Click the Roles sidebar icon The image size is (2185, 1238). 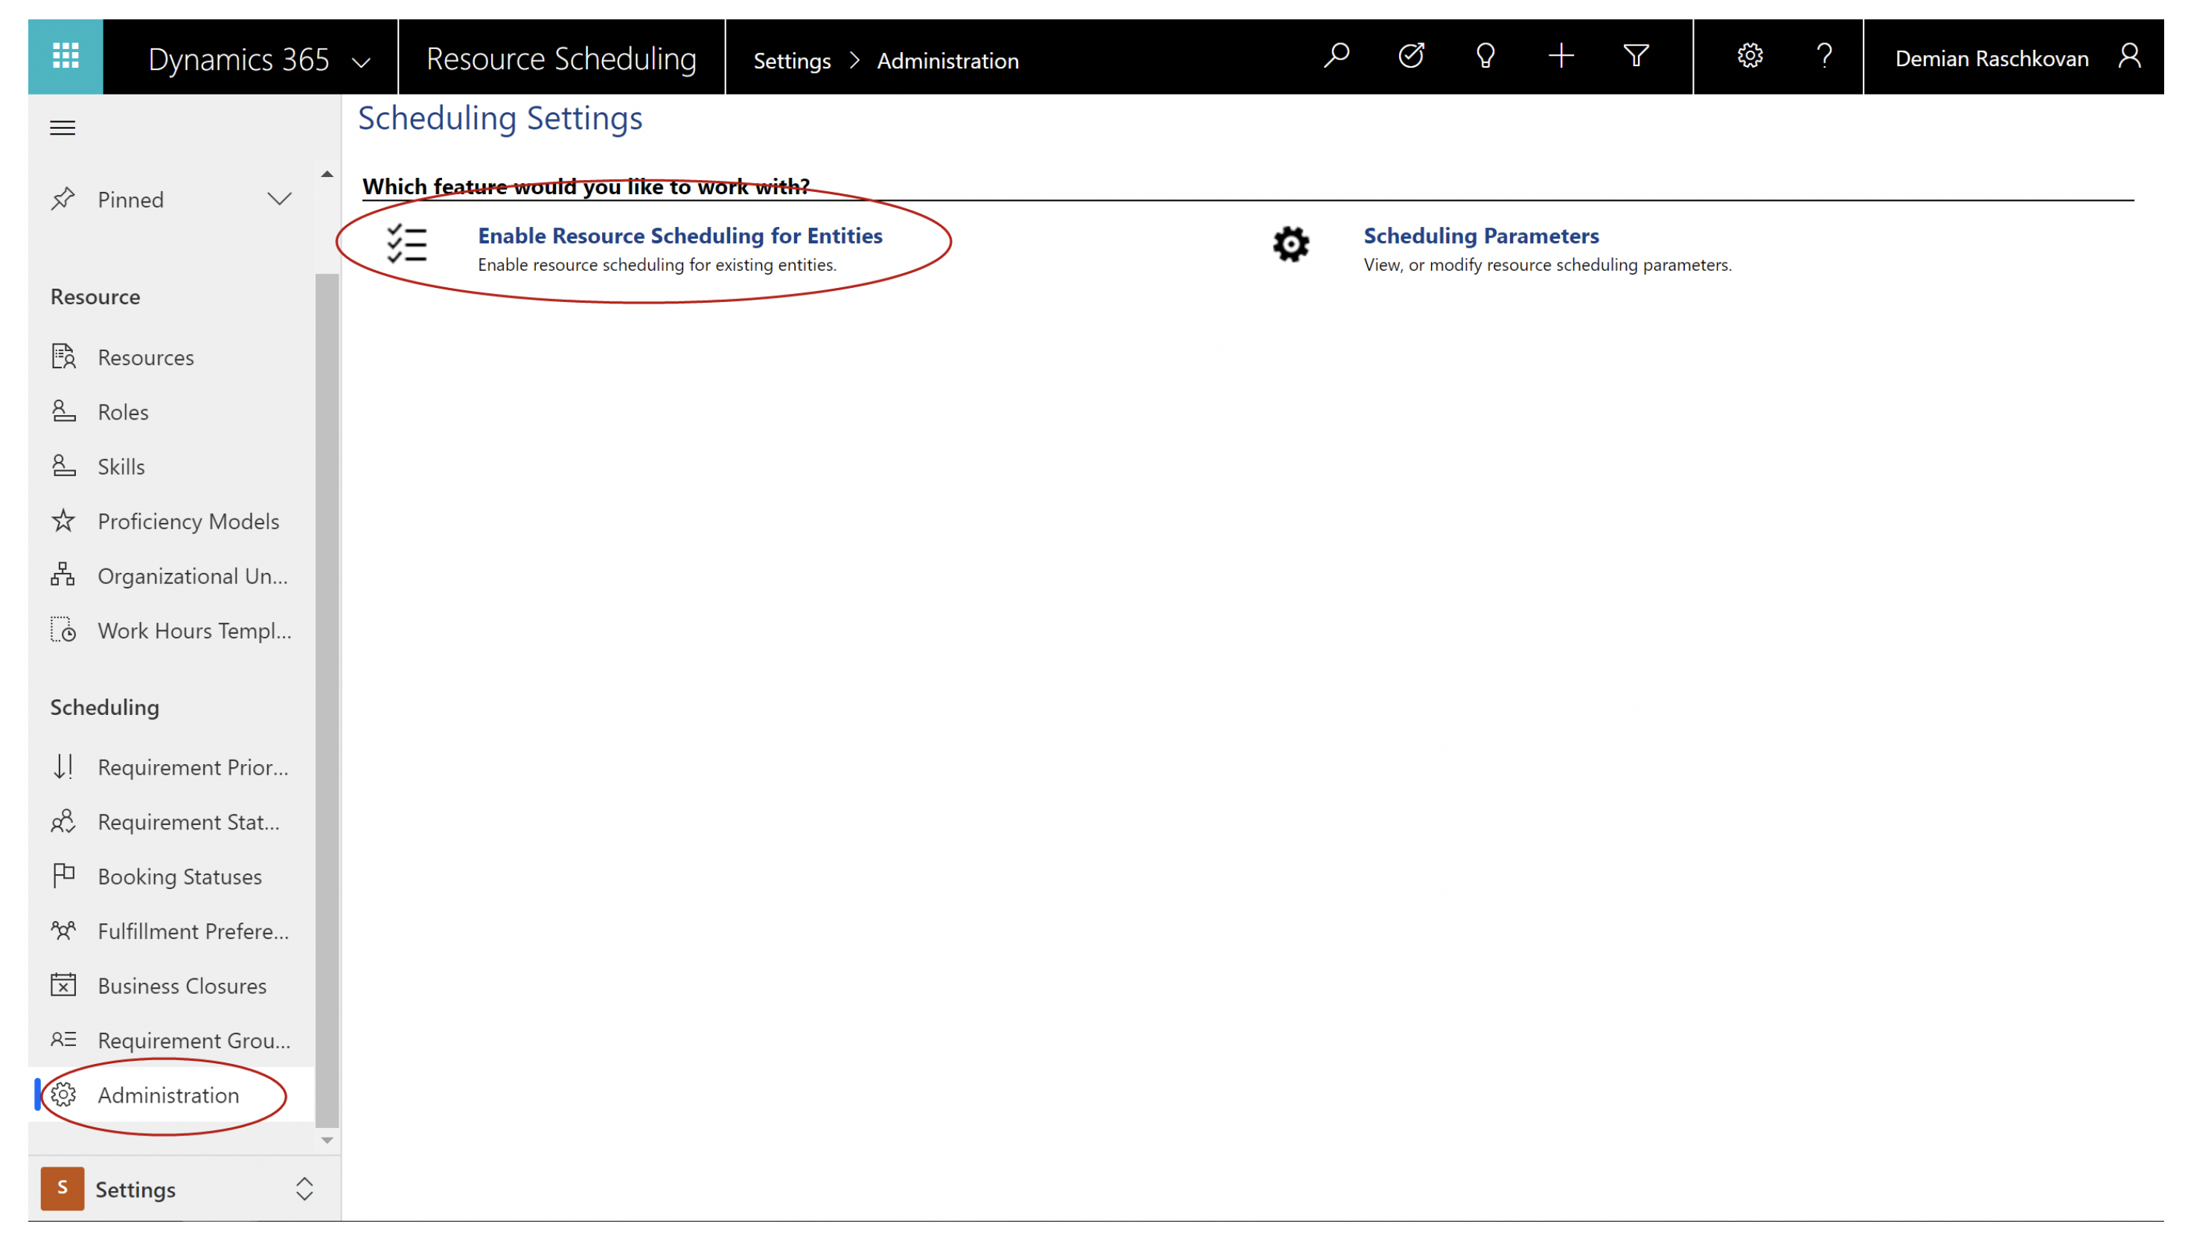pyautogui.click(x=64, y=411)
